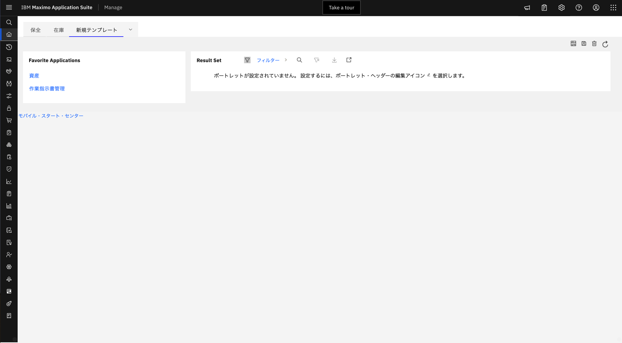Click the open-in-new-window icon in Result Set

point(349,60)
